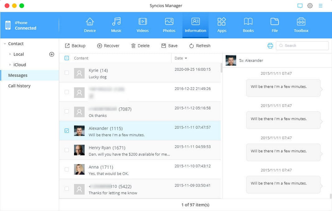
Task: Print messages with the printer icon
Action: [270, 46]
